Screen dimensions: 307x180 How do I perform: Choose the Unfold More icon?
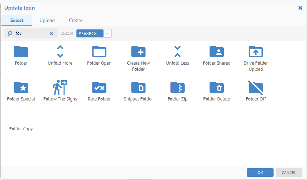pos(60,52)
